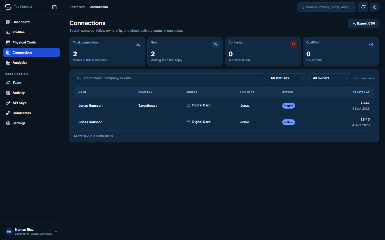
Task: Follow the Dashboard breadcrumb link
Action: 77,7
